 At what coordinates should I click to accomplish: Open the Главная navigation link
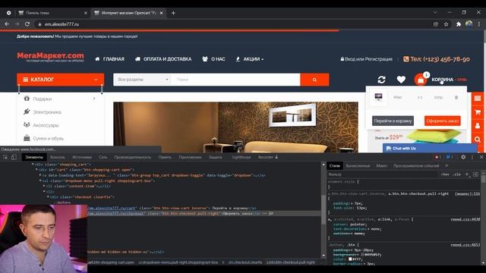(x=109, y=59)
